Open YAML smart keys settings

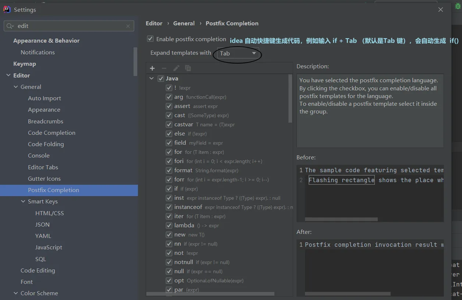43,236
